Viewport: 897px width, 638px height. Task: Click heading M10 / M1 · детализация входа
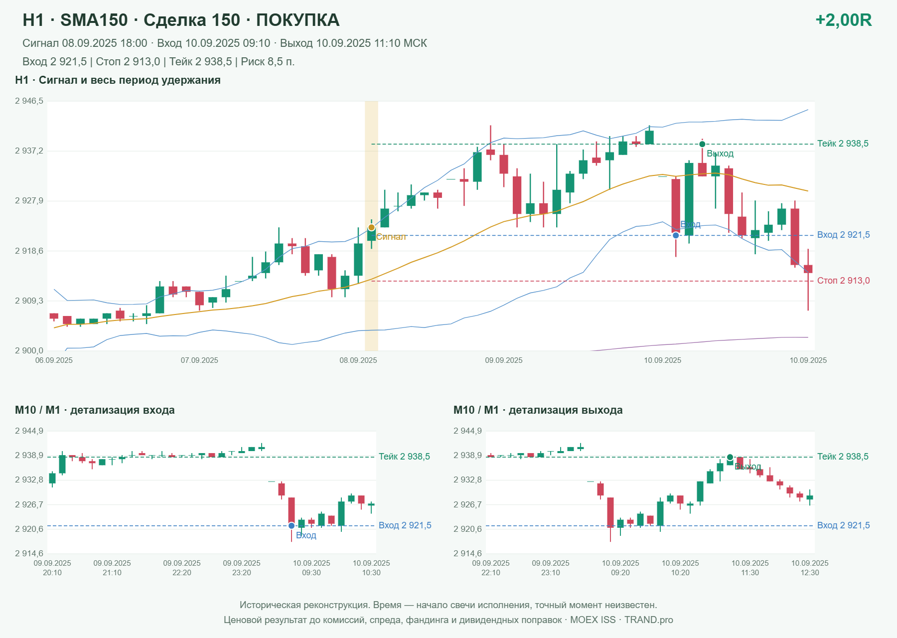point(95,410)
